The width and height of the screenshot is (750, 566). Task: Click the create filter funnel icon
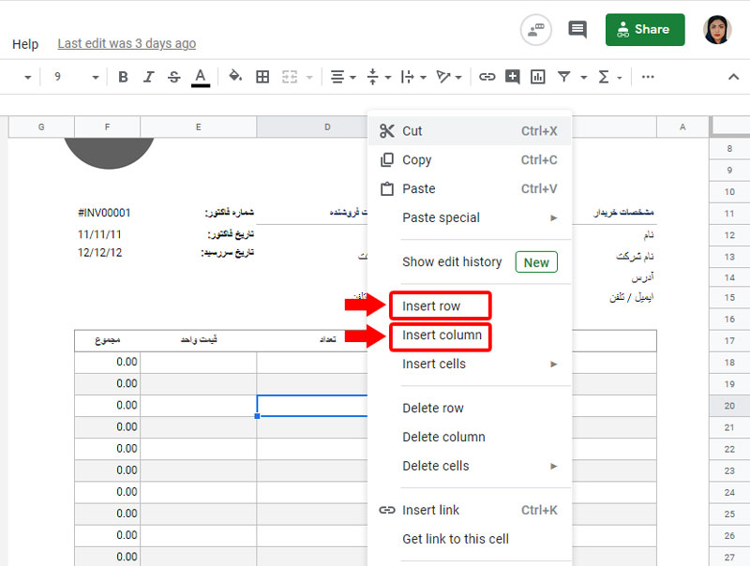563,77
